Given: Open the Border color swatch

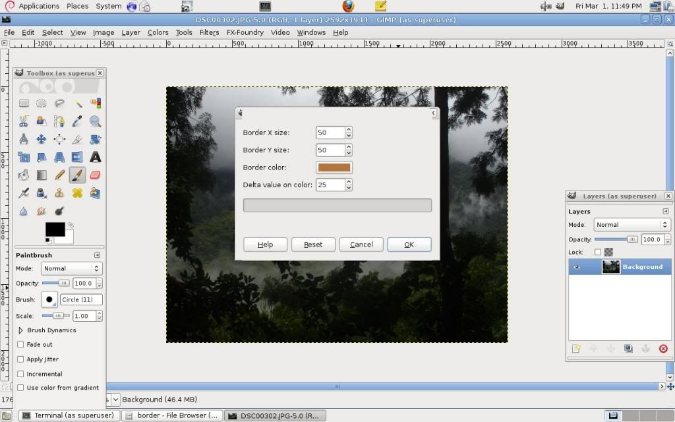Looking at the screenshot, I should pyautogui.click(x=334, y=167).
